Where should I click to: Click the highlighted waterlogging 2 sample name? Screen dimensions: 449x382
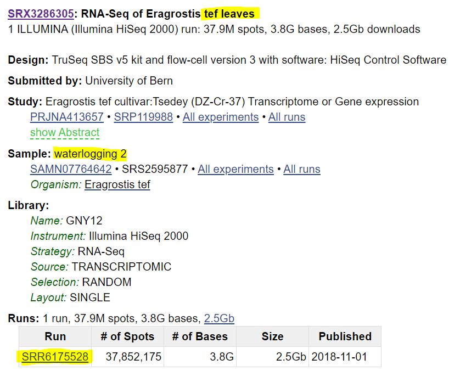pyautogui.click(x=90, y=154)
